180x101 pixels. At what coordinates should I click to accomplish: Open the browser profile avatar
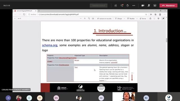click(160, 14)
